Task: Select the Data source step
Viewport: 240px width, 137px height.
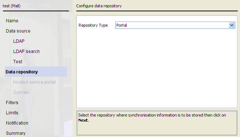Action: pyautogui.click(x=18, y=31)
